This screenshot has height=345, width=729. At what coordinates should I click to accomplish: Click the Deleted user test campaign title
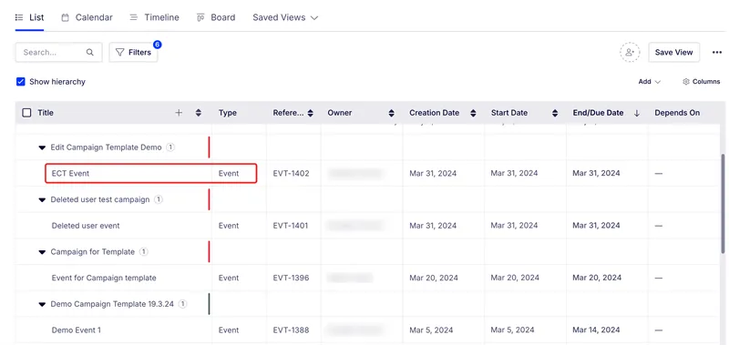100,199
